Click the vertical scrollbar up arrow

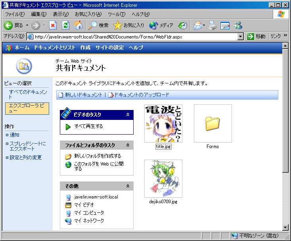[285, 46]
